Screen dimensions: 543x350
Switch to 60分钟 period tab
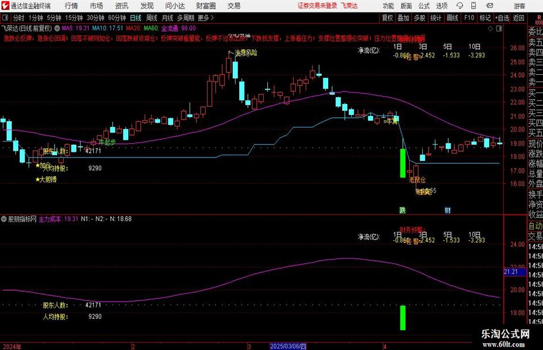[x=117, y=18]
